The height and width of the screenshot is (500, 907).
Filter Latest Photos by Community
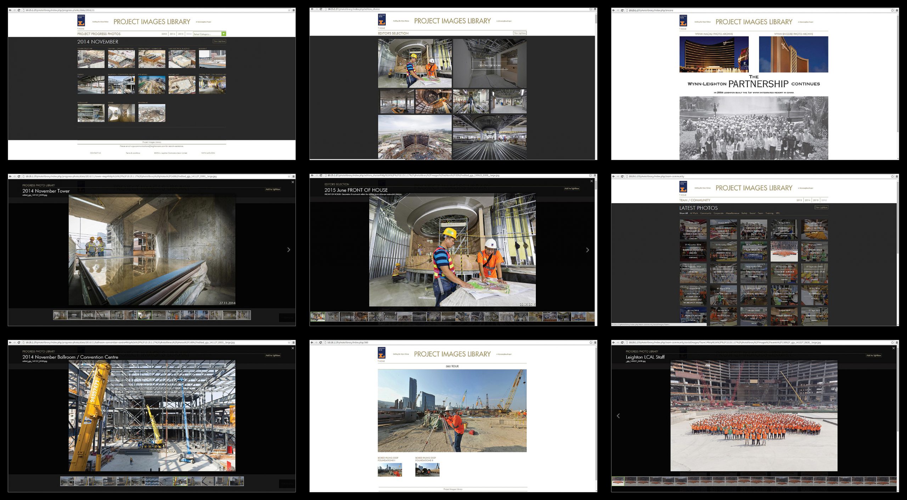pos(706,213)
